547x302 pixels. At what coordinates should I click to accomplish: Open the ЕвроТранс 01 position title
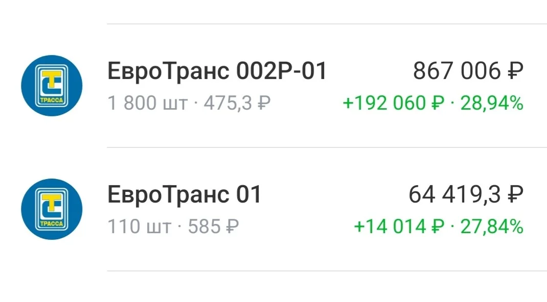(184, 194)
